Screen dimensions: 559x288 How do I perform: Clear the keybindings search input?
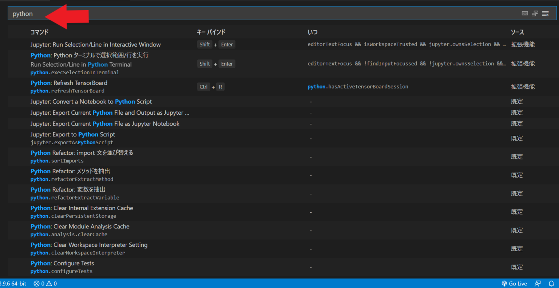pyautogui.click(x=545, y=13)
